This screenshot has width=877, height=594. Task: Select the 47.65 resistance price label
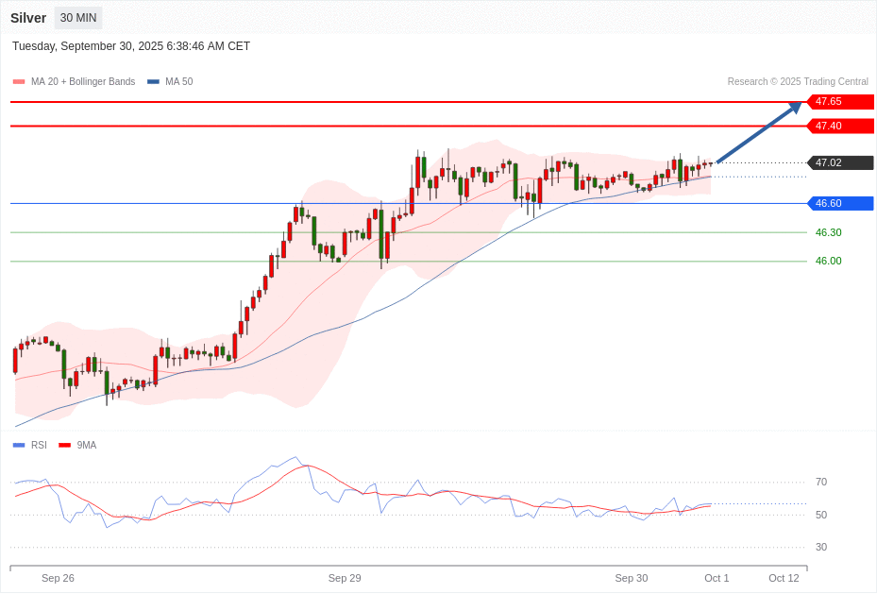[x=840, y=101]
